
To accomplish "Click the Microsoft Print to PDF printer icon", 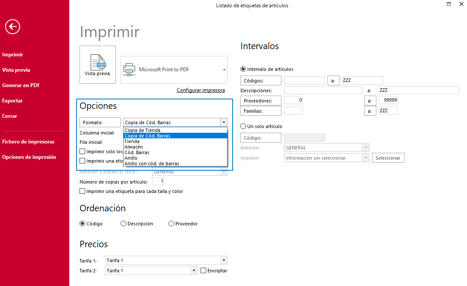I will tap(129, 70).
